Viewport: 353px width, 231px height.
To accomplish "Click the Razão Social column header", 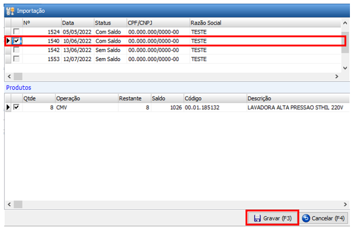I will point(265,23).
